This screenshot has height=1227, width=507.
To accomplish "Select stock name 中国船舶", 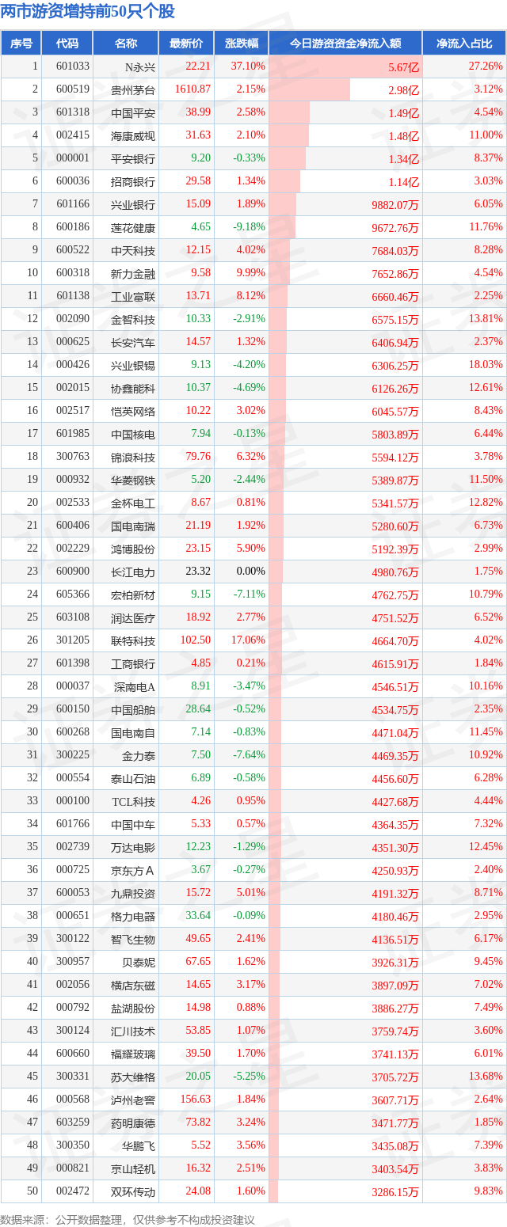I will [x=133, y=710].
